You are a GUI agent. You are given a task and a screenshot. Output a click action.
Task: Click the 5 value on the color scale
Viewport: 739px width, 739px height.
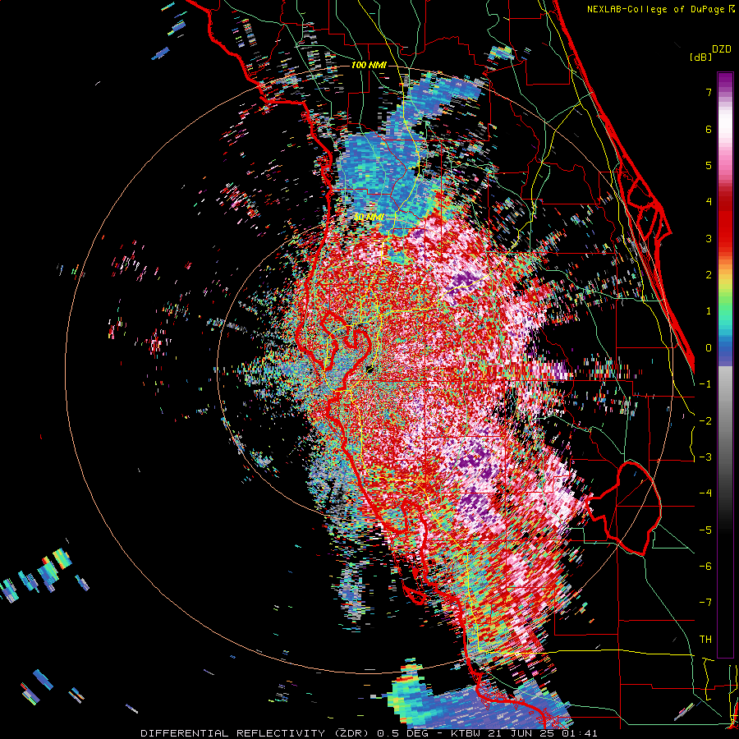click(709, 165)
